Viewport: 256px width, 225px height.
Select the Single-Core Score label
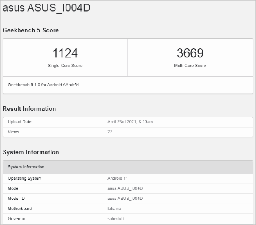coord(65,66)
